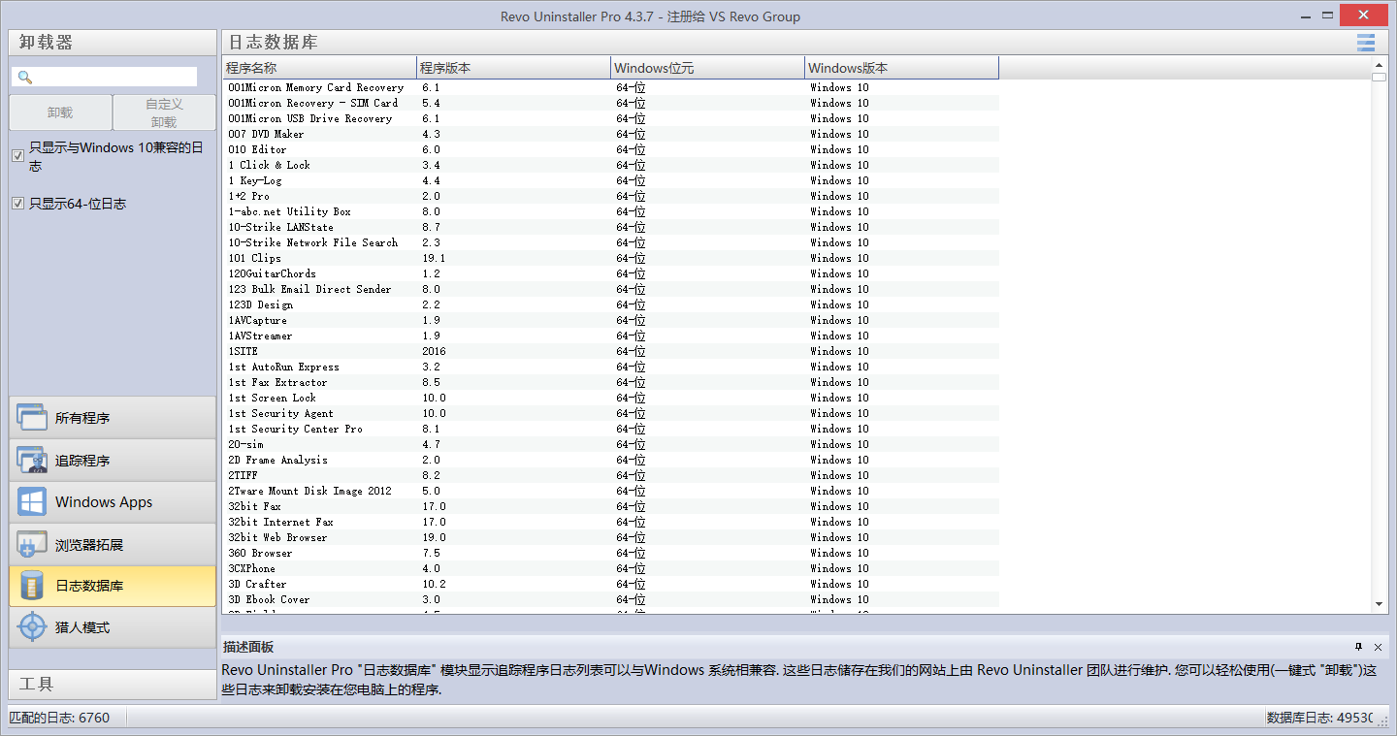The image size is (1397, 736).
Task: Select the 010 Editor entry
Action: [611, 149]
